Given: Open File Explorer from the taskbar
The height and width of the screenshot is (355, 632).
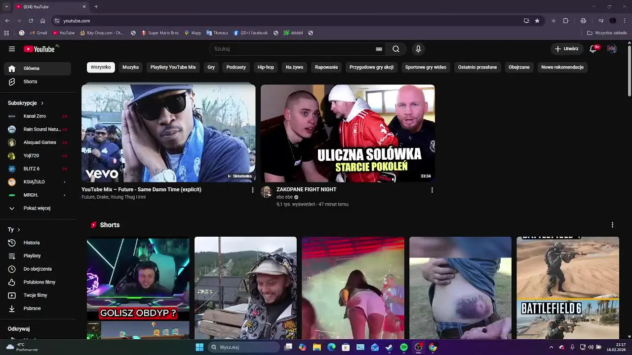Looking at the screenshot, I should pos(317,347).
